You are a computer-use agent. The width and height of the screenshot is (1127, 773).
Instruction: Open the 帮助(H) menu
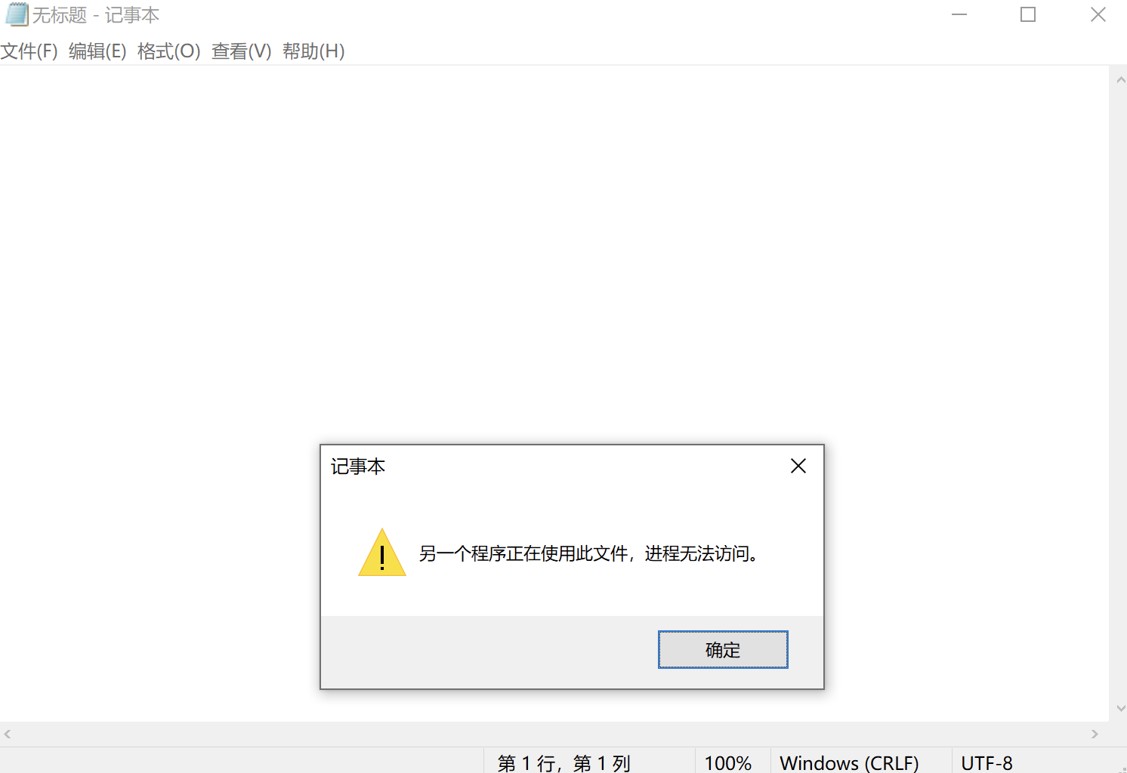coord(313,51)
